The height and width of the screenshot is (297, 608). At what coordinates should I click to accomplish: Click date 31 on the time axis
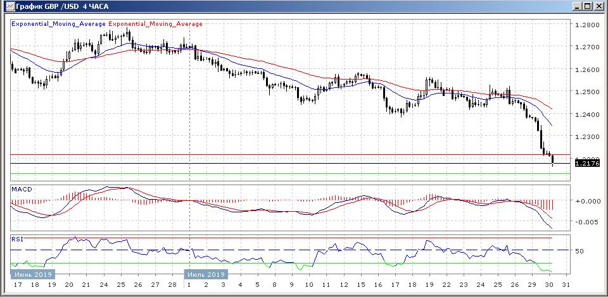pos(566,285)
